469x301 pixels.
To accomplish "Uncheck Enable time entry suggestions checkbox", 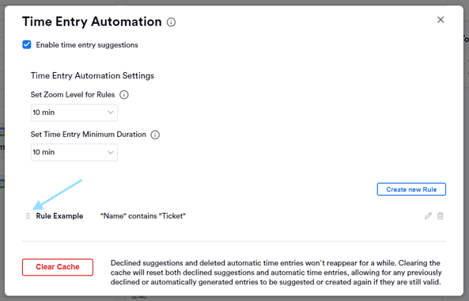I will click(x=27, y=44).
